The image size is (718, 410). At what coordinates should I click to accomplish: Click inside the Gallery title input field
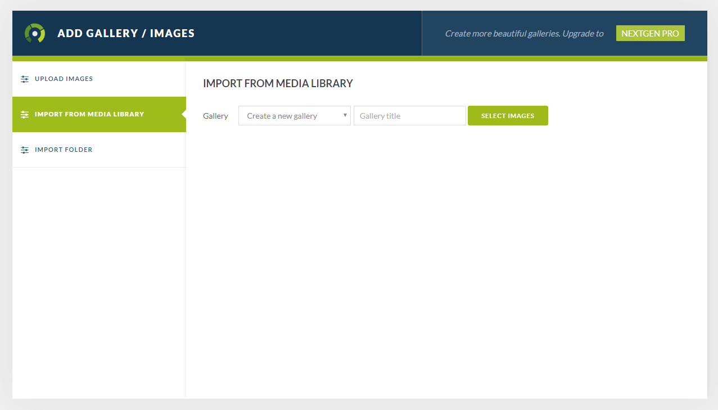(x=409, y=115)
